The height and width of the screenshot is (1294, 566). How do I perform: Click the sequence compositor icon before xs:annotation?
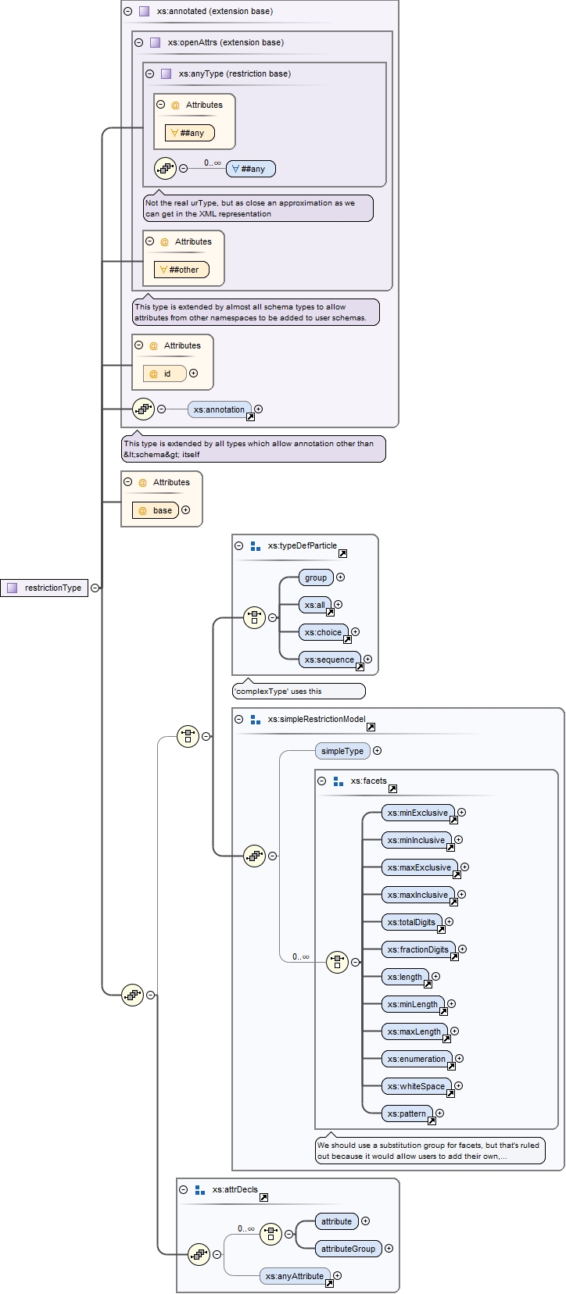pyautogui.click(x=144, y=409)
